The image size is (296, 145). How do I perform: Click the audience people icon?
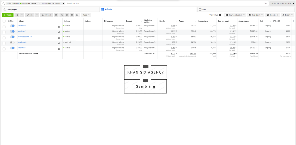pos(72,15)
